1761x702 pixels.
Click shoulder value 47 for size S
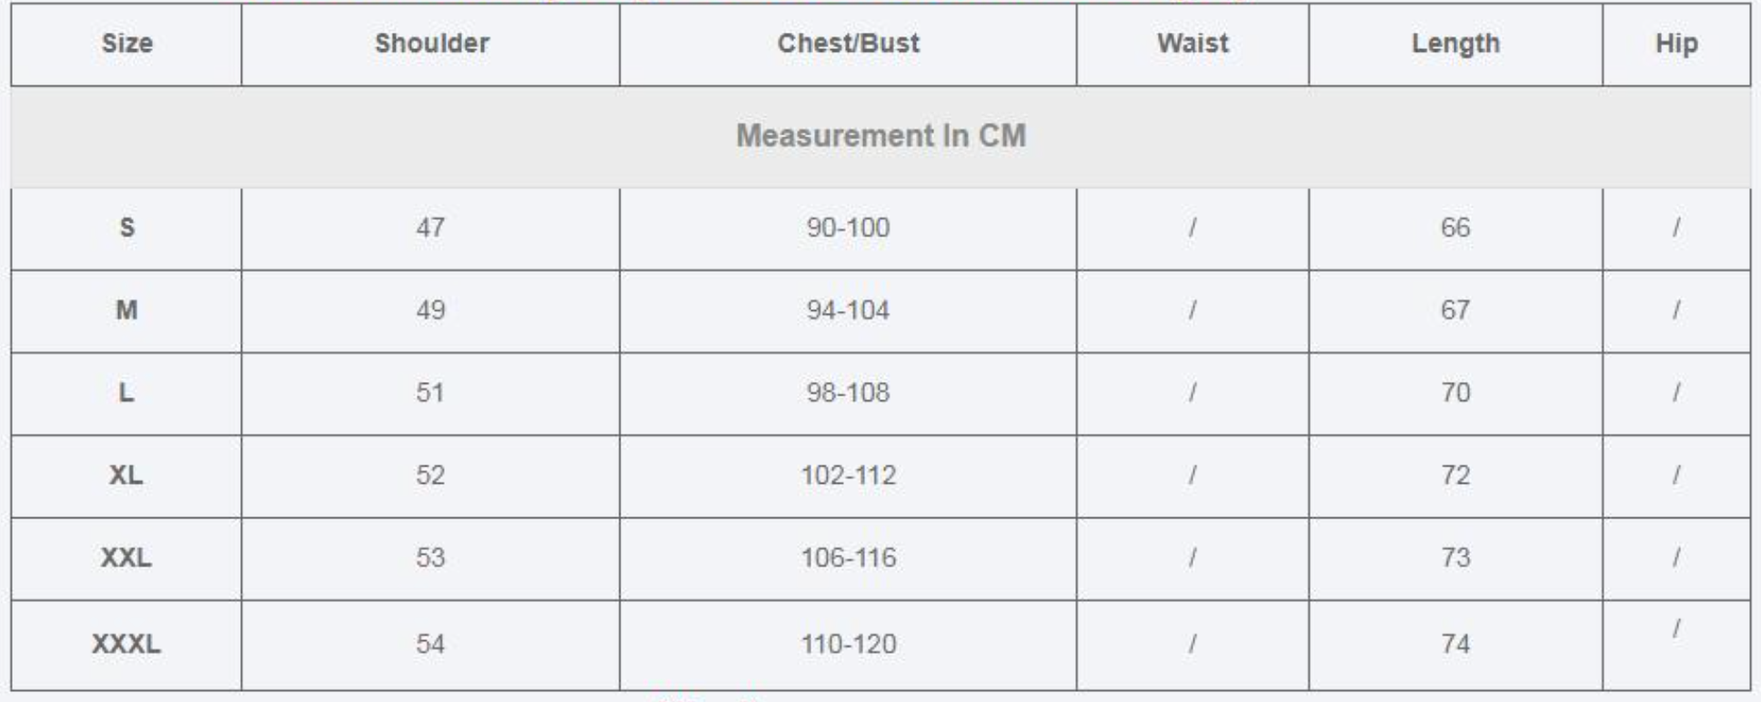(x=430, y=227)
